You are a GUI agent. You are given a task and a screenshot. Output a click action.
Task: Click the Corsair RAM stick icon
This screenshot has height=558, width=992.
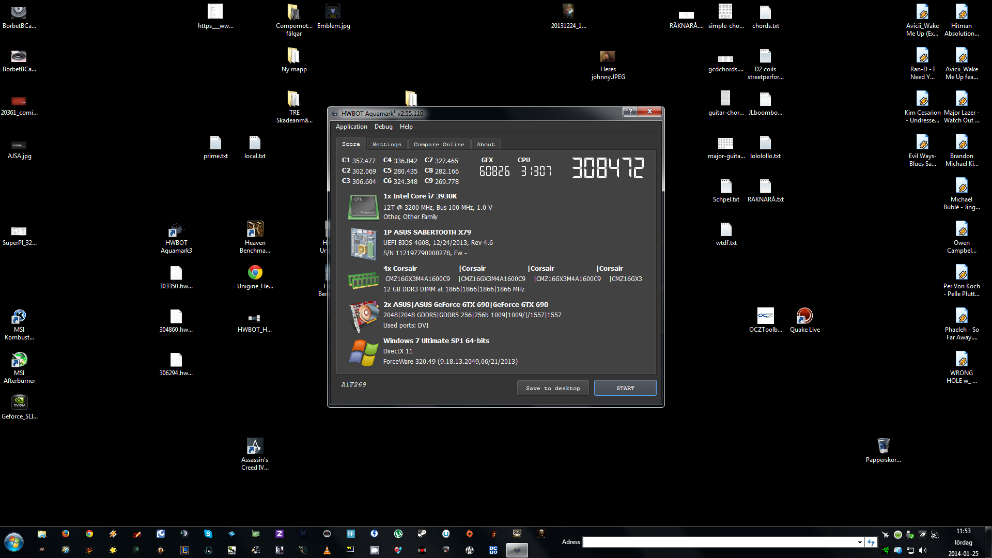(x=363, y=280)
